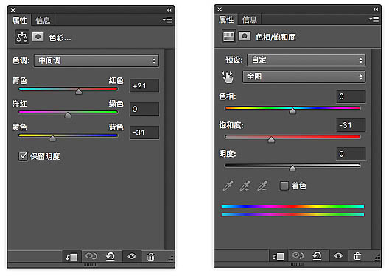389x276 pixels.
Task: Click the Hue/Saturation adjustment icon
Action: point(228,36)
